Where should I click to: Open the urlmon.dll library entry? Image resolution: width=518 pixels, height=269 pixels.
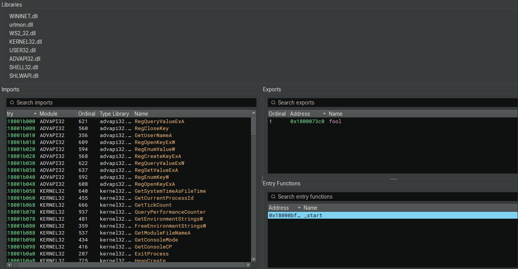pos(21,25)
